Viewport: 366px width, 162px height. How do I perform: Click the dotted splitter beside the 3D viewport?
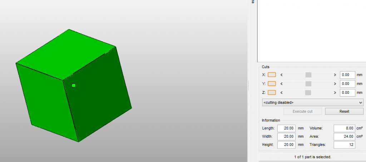point(249,85)
